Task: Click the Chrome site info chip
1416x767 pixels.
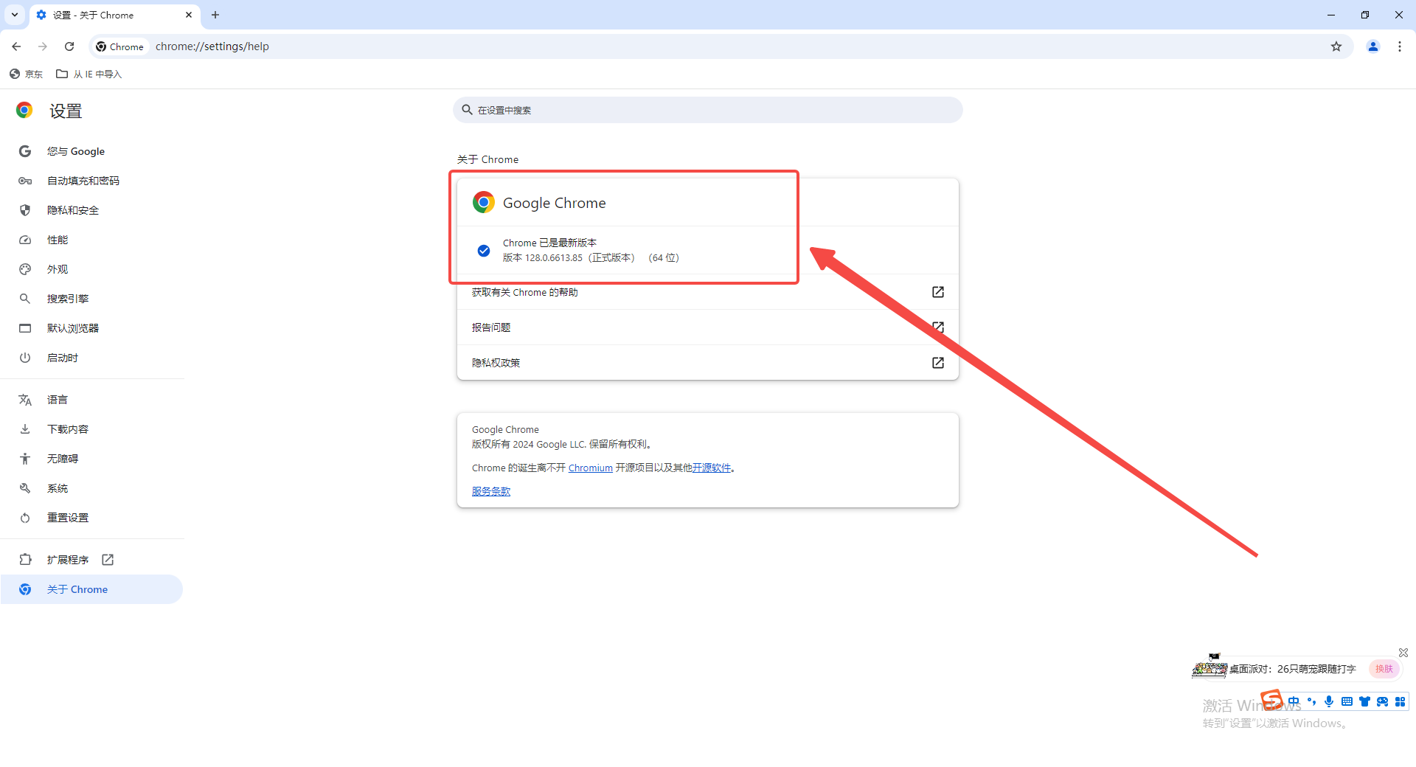Action: 120,46
